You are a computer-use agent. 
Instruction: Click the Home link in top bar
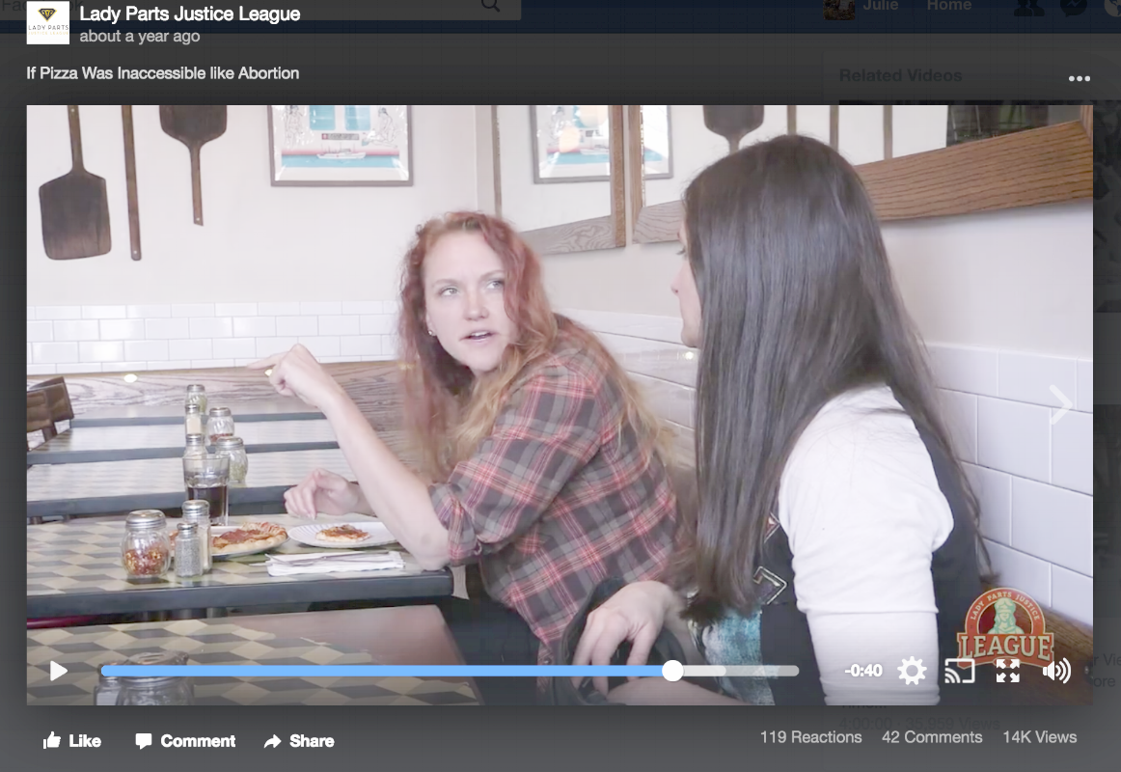tap(948, 6)
